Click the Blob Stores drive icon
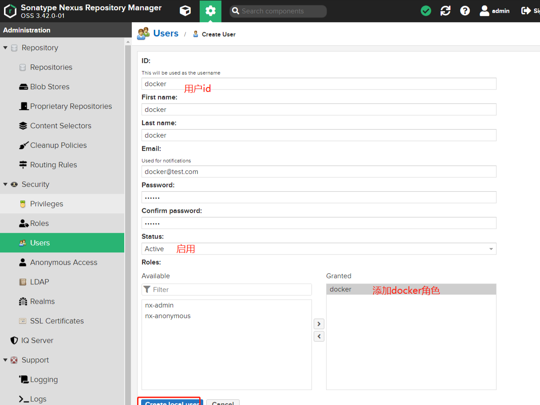 tap(24, 87)
